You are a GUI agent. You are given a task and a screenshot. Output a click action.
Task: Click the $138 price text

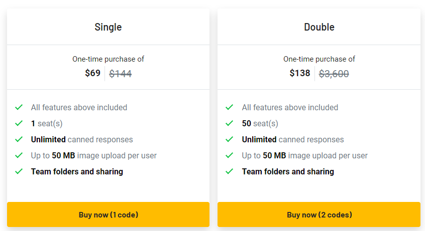click(300, 73)
